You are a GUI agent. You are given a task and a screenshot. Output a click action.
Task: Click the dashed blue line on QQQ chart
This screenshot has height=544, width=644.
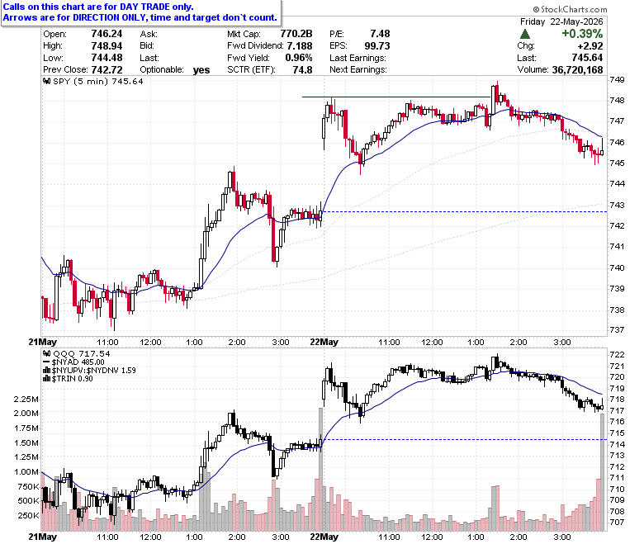[x=465, y=440]
